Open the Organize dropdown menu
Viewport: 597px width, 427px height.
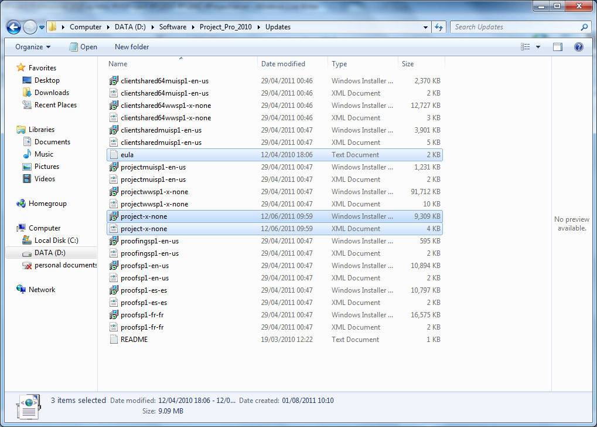(x=33, y=47)
